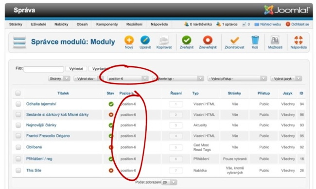
Task: Click the green Zveřejnit publish icon
Action: (187, 40)
